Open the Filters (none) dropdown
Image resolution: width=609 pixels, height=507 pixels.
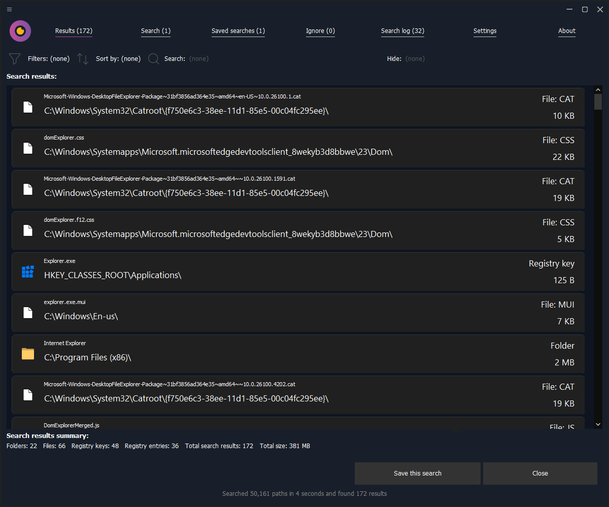pos(49,59)
